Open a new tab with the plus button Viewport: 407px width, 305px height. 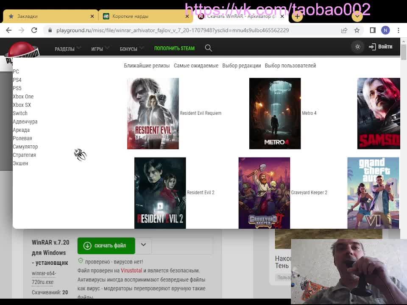click(x=297, y=17)
